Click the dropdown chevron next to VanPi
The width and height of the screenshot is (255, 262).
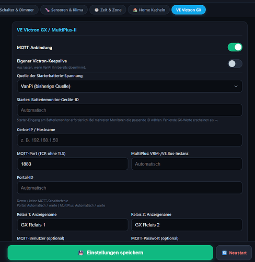tap(236, 86)
